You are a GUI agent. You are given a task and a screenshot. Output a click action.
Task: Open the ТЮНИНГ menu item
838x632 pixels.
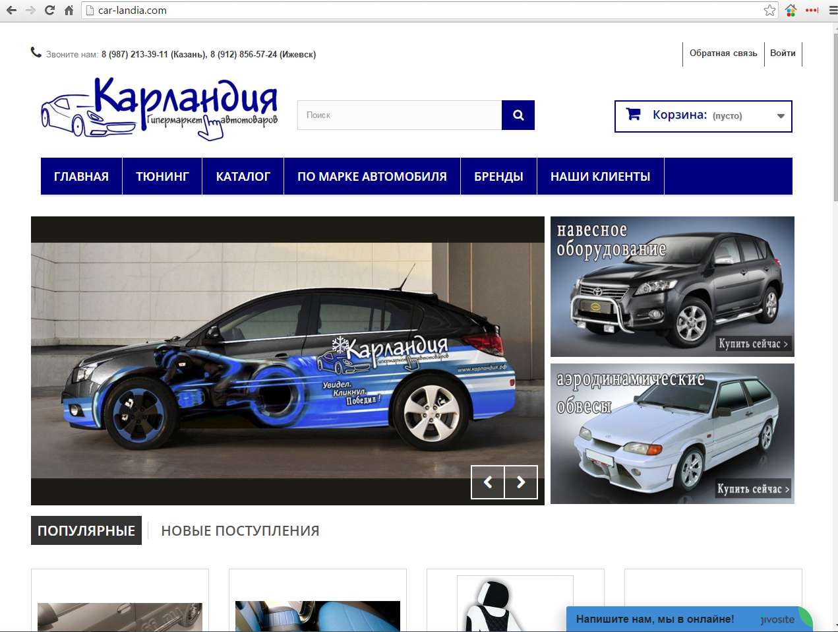[162, 176]
